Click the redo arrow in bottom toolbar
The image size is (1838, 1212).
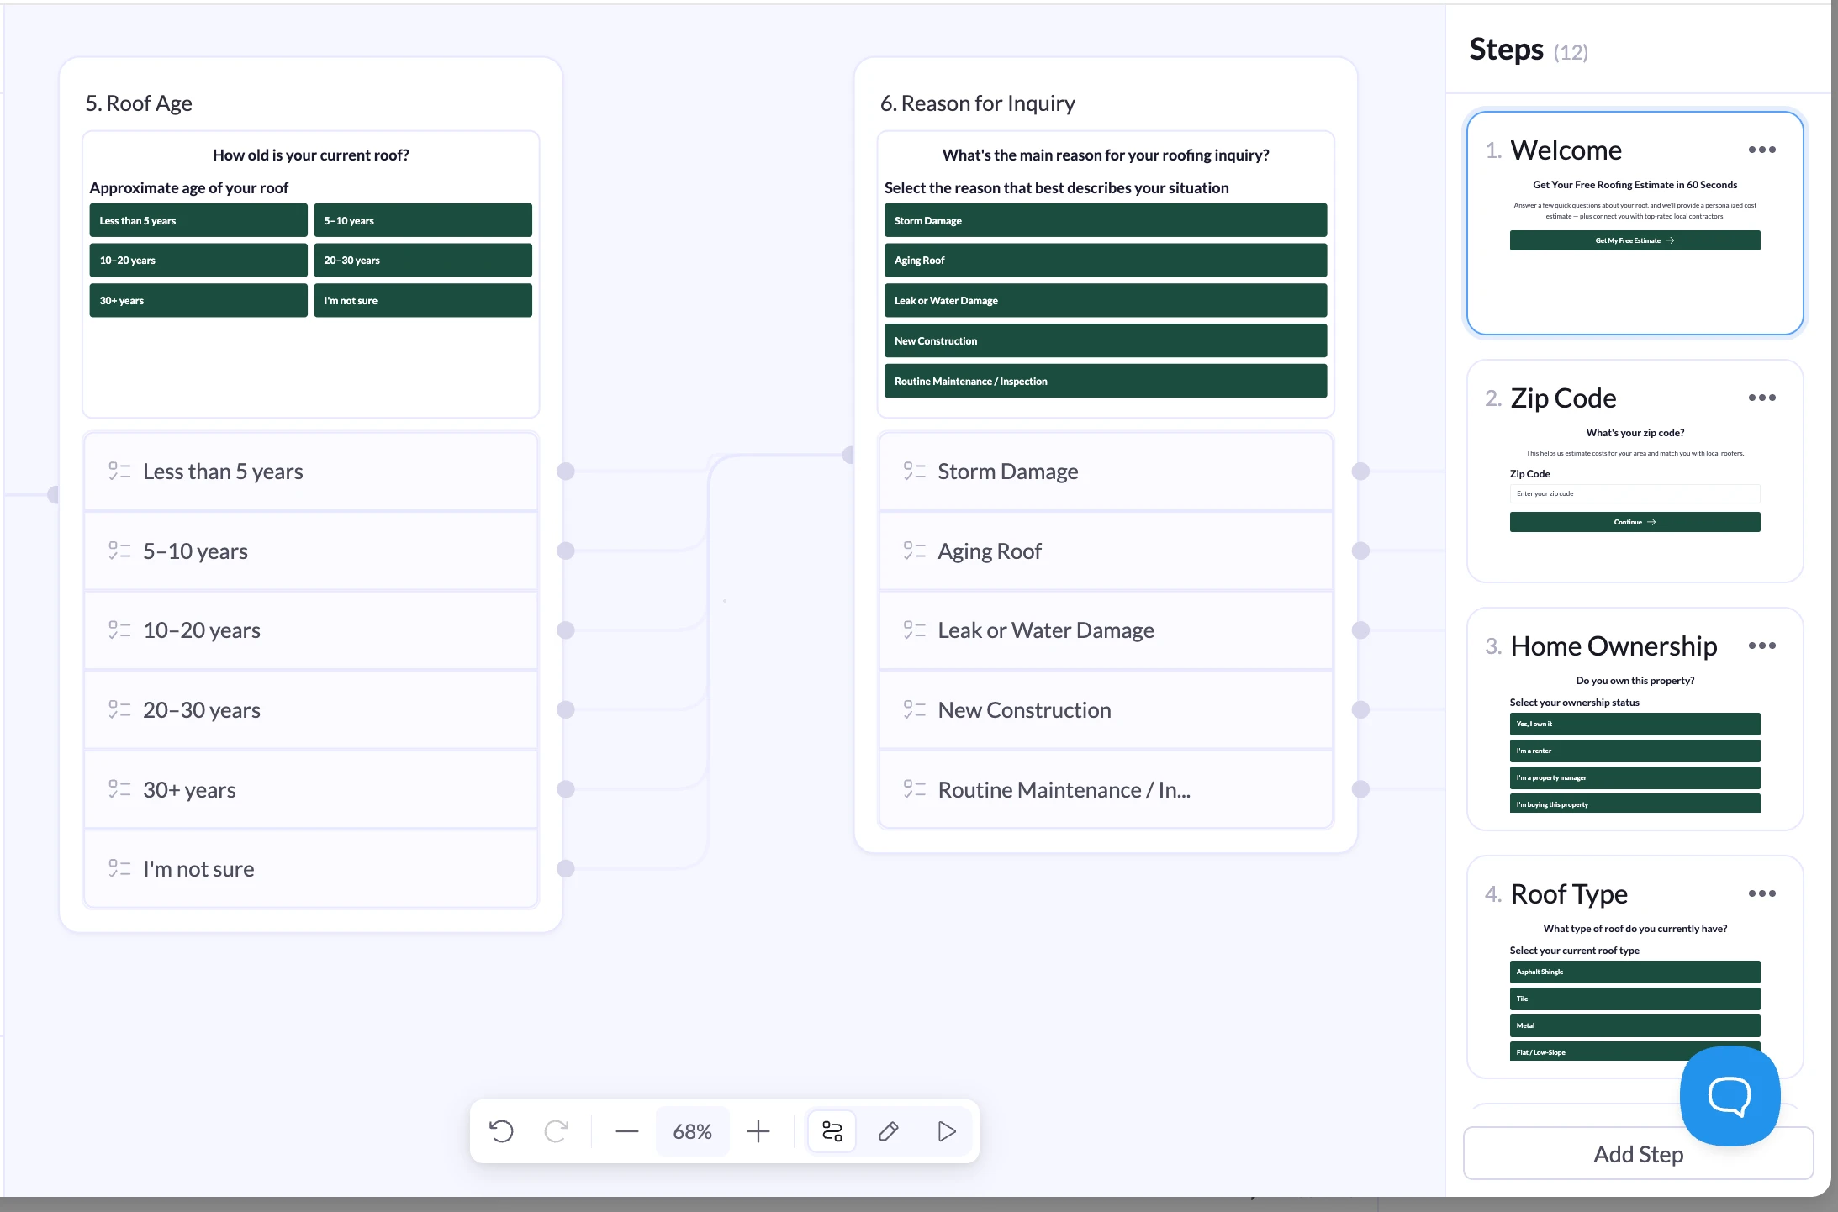(x=557, y=1131)
